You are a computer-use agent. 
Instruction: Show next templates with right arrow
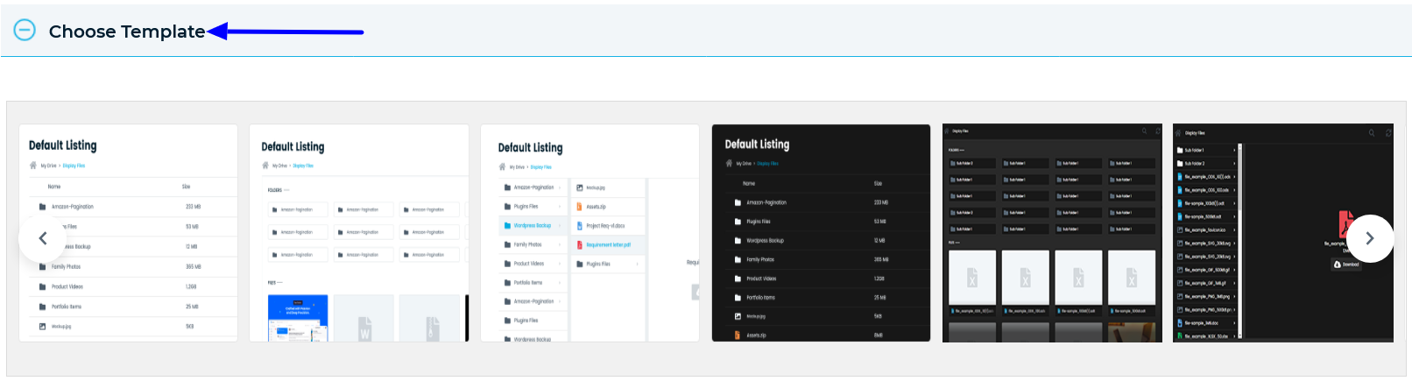click(x=1370, y=238)
